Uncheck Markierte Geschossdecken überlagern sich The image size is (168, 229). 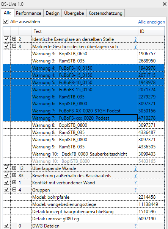(x=6, y=46)
